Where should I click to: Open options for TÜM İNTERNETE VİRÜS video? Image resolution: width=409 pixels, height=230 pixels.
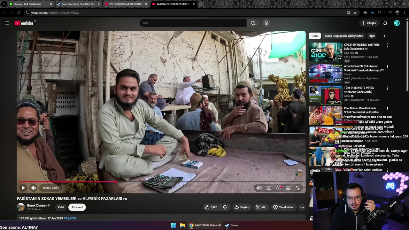[388, 88]
